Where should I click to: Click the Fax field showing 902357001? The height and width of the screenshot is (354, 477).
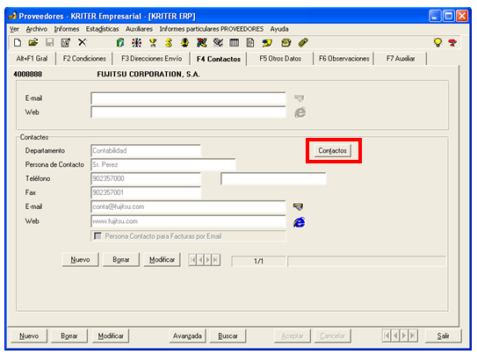(x=146, y=192)
